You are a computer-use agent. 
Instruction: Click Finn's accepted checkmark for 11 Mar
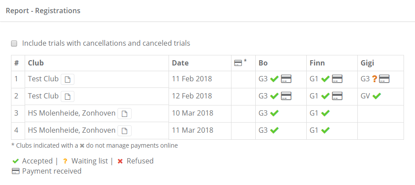click(325, 130)
